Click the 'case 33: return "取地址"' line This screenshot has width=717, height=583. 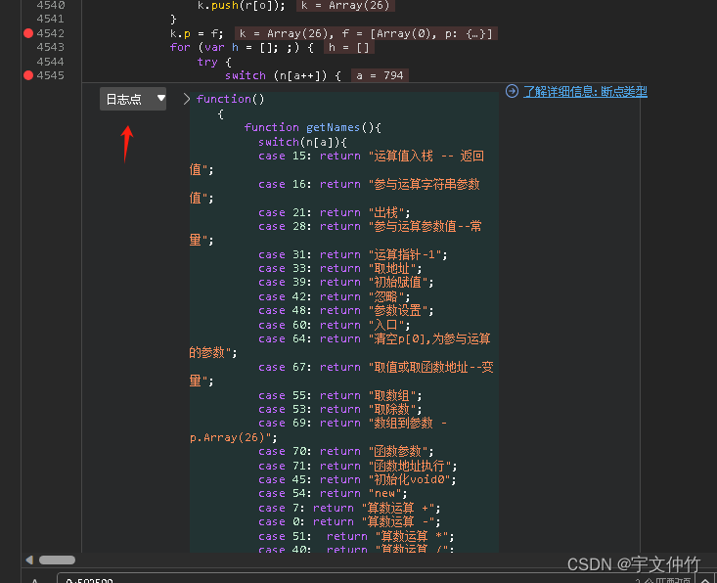(x=339, y=268)
